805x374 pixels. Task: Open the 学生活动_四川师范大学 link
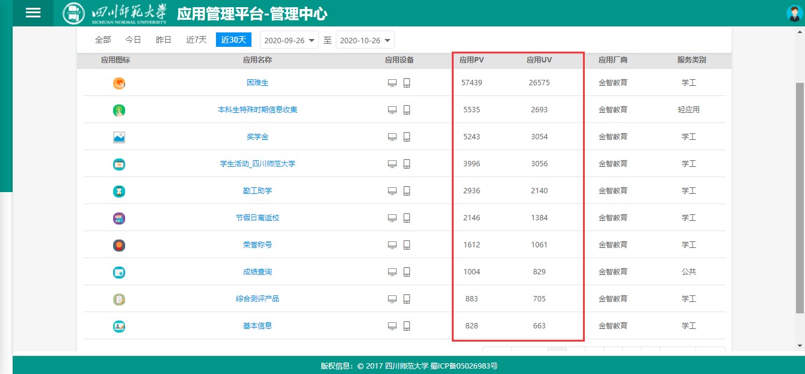258,164
